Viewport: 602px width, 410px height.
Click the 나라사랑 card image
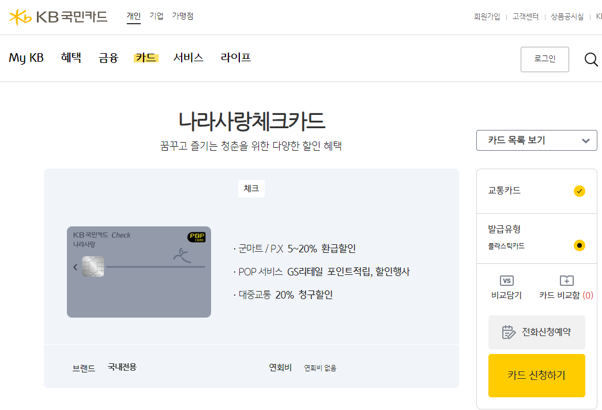139,272
